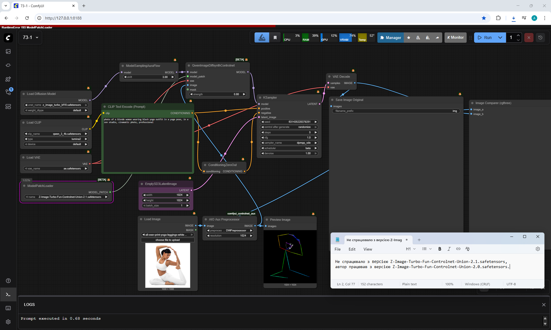Expand the Run options dropdown arrow
This screenshot has height=330, width=551.
pos(500,38)
